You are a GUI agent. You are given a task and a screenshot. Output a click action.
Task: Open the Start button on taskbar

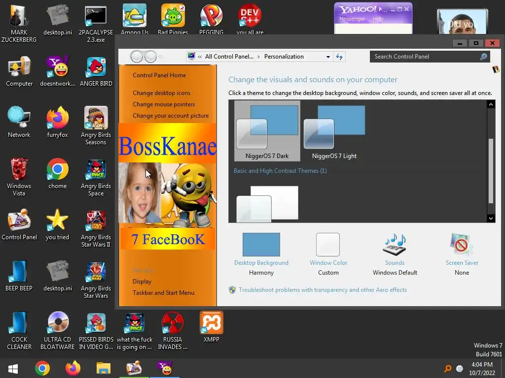point(13,368)
